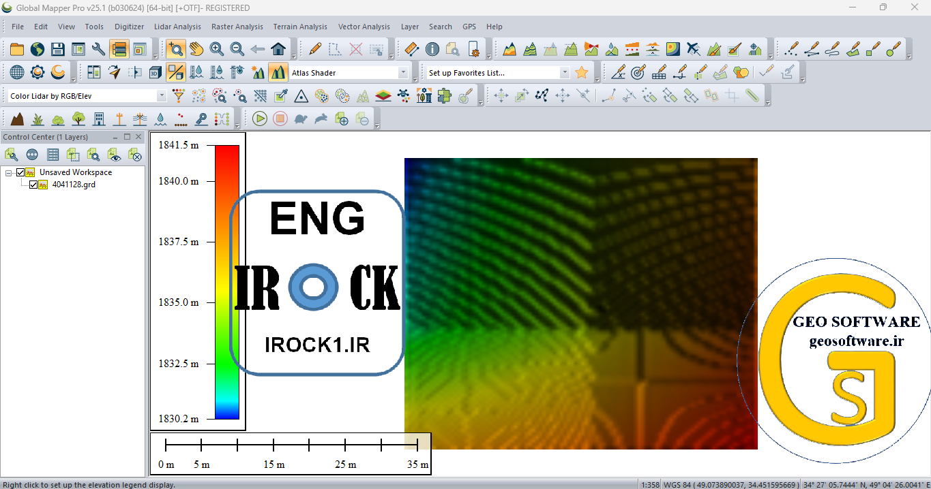
Task: Open the Color Lidar by RGB/Elev dropdown
Action: pyautogui.click(x=162, y=96)
